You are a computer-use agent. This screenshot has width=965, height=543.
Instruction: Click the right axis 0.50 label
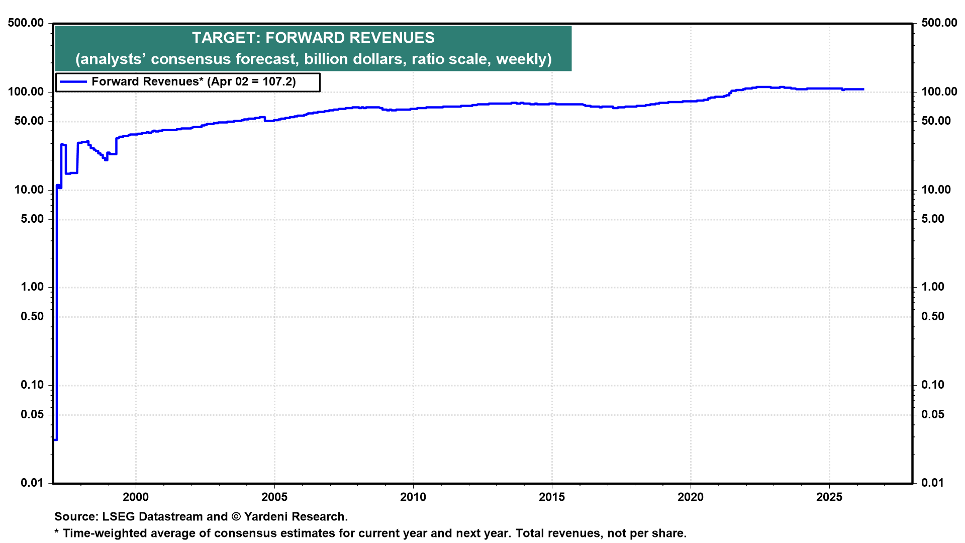pos(933,317)
